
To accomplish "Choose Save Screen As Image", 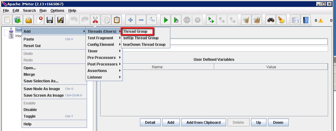I will click(x=54, y=95).
